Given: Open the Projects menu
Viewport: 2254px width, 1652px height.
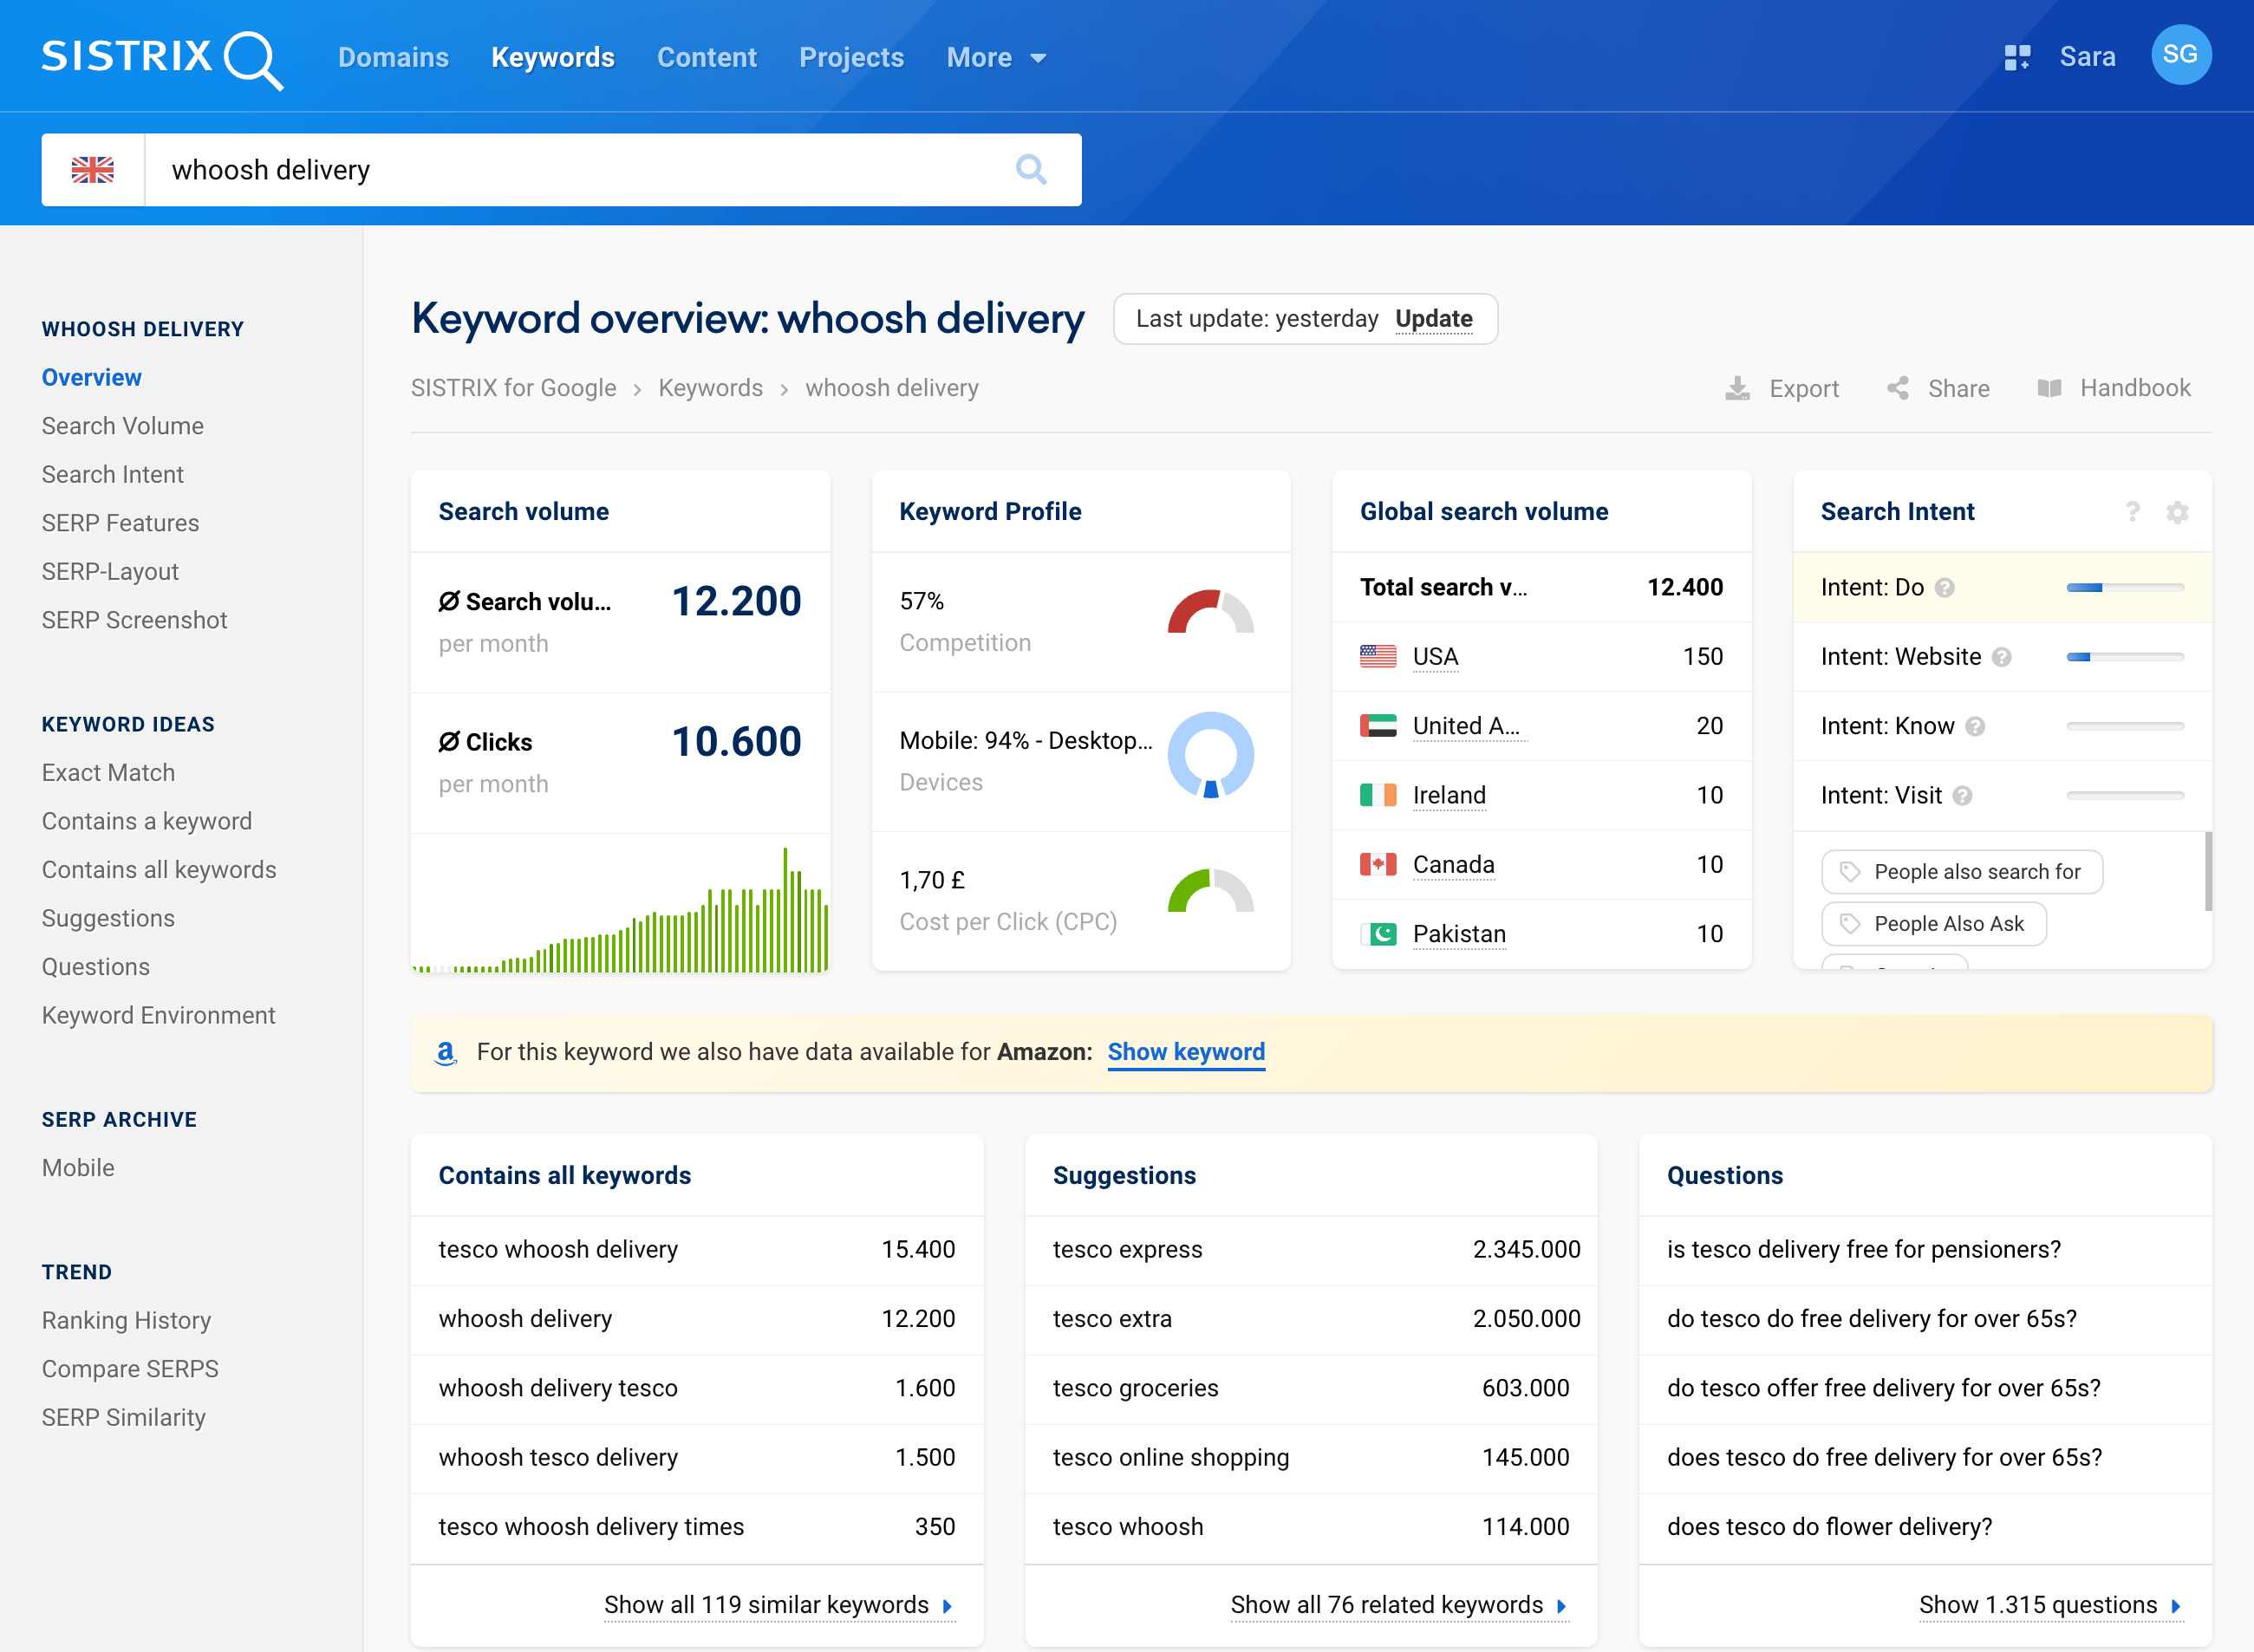Looking at the screenshot, I should pyautogui.click(x=851, y=58).
